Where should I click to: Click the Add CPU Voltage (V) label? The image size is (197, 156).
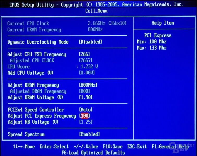(x=30, y=73)
